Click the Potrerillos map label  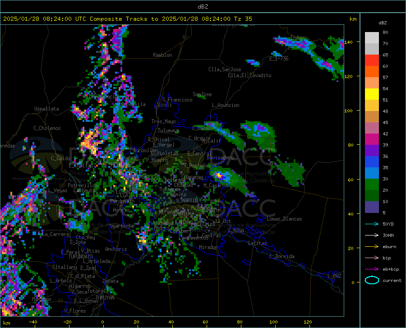coord(83,185)
